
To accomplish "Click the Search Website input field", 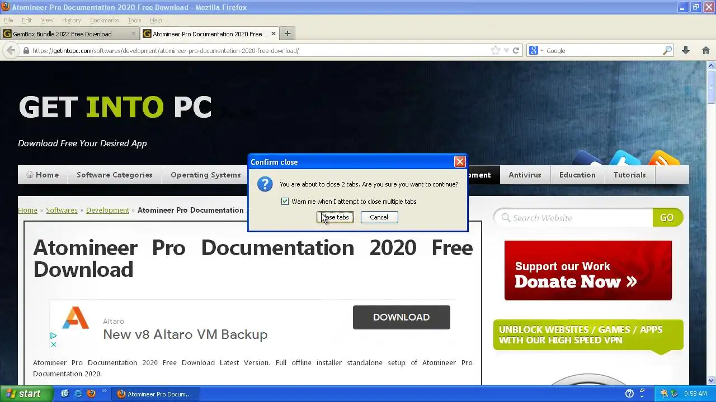I will click(x=573, y=218).
